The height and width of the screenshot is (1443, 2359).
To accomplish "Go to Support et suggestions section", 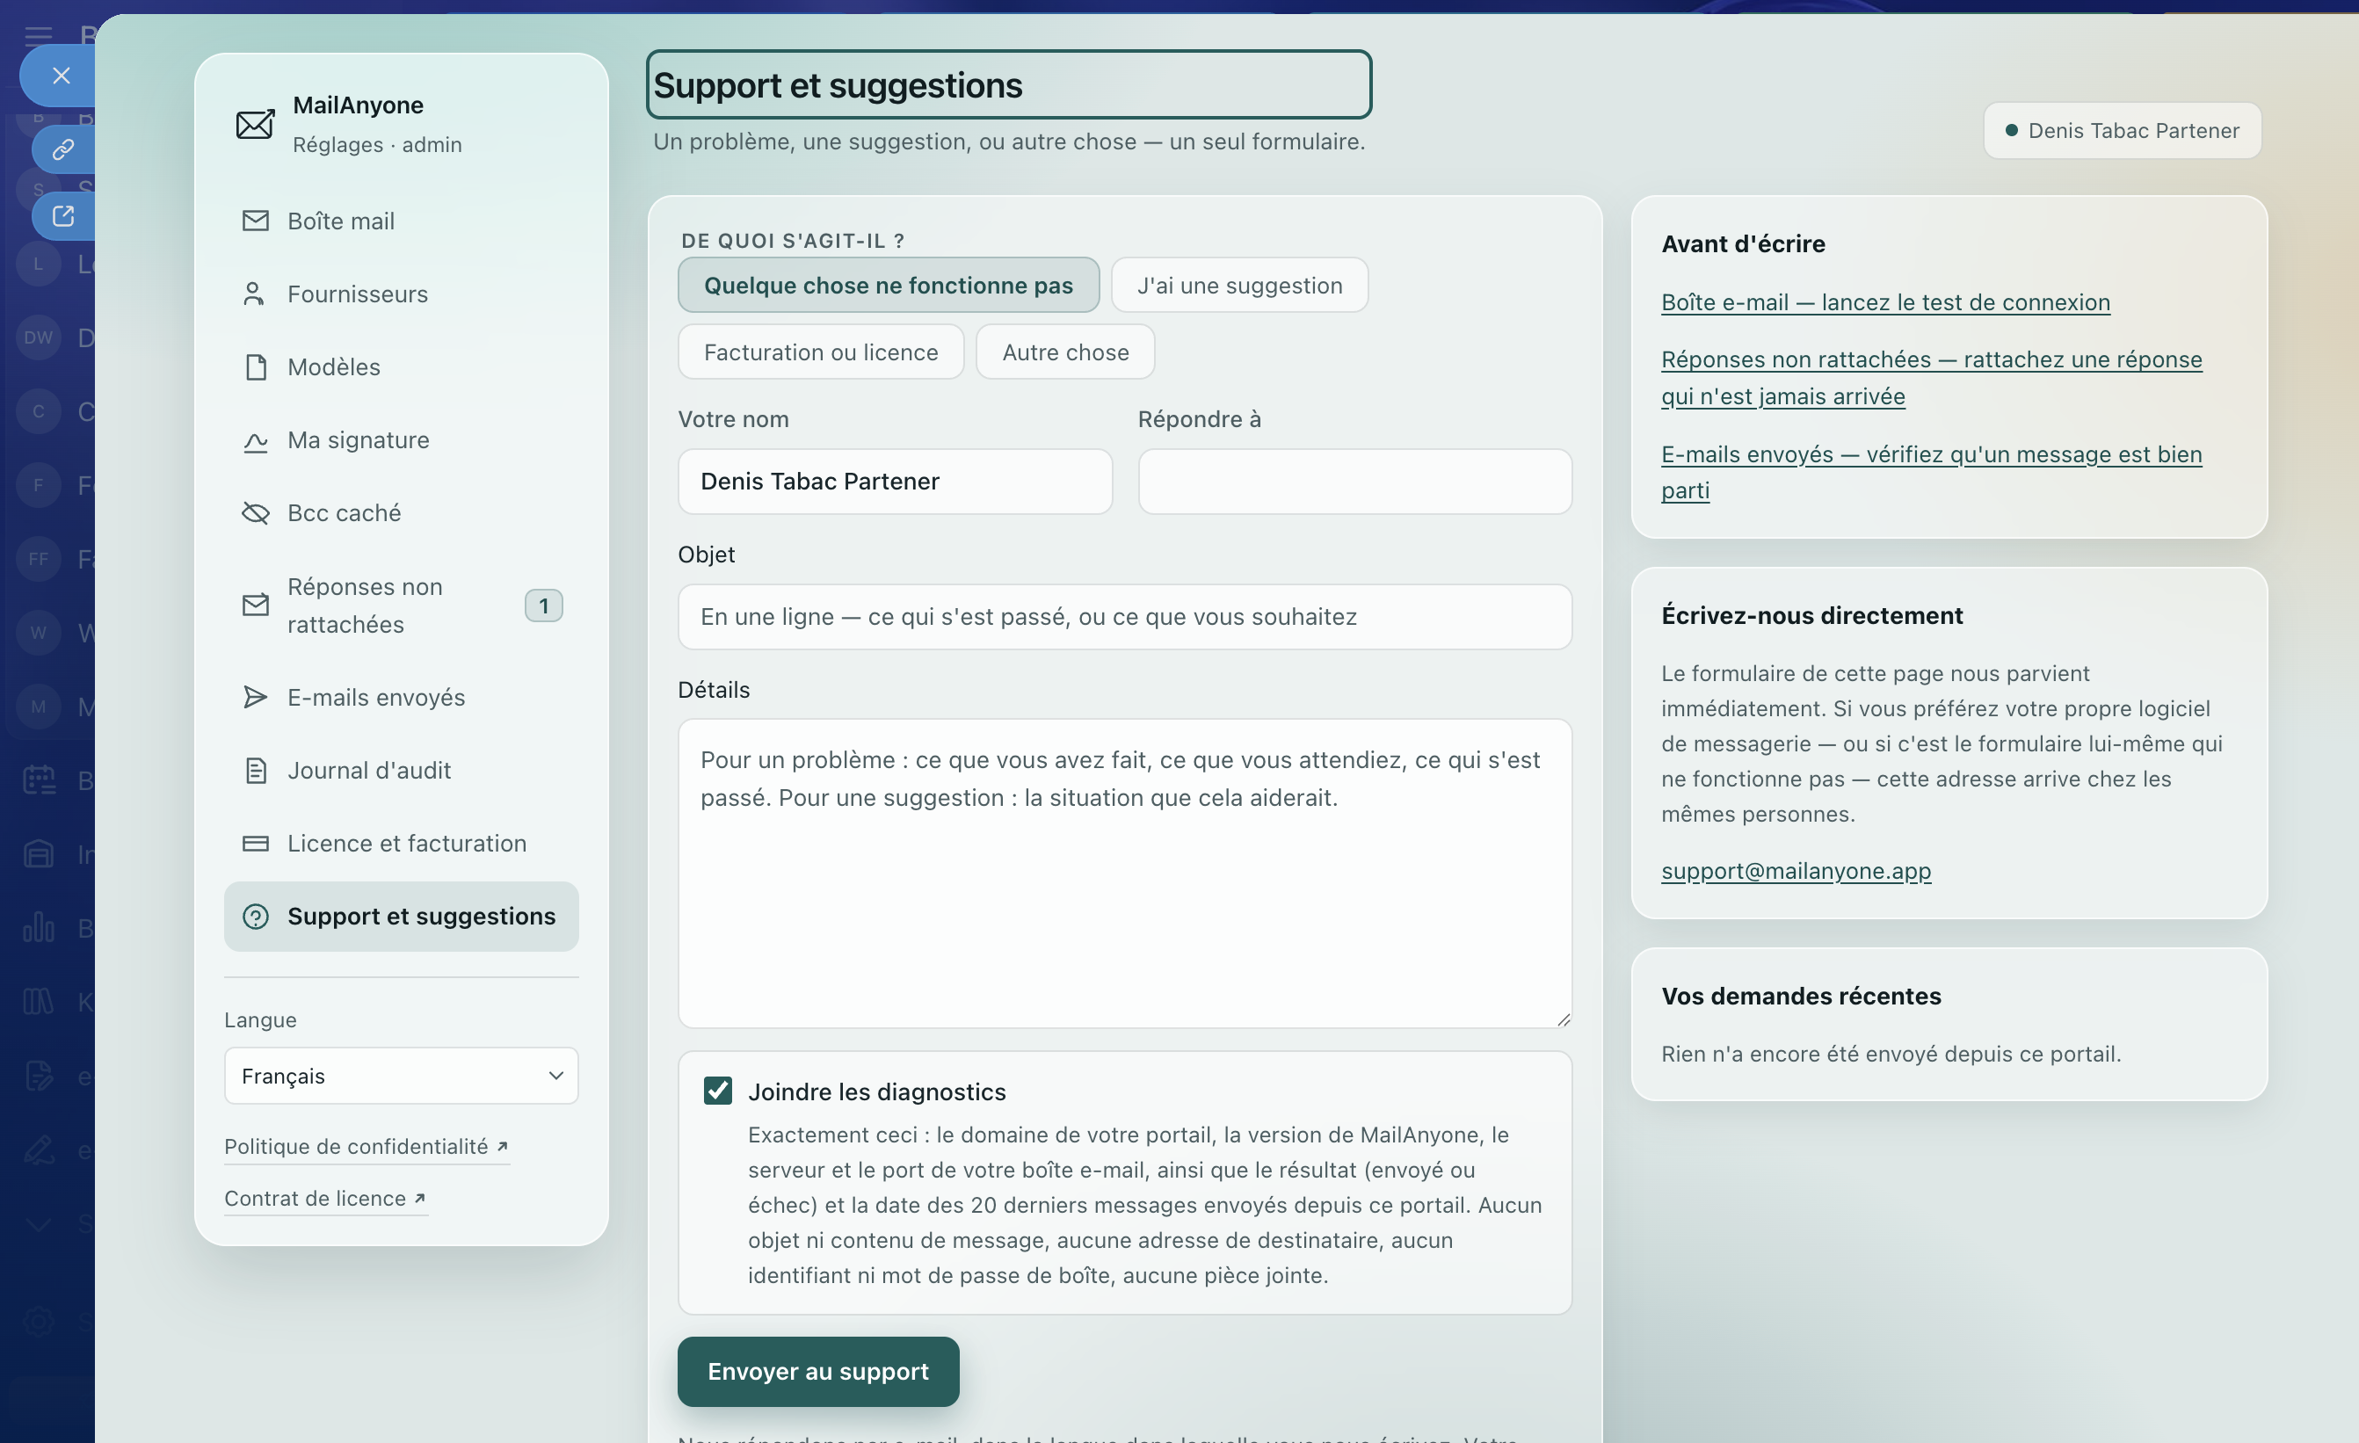I will coord(401,917).
